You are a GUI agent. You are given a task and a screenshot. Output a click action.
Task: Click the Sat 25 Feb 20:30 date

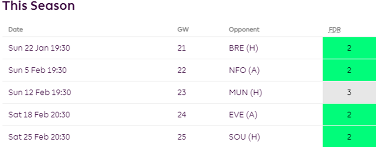tap(39, 137)
